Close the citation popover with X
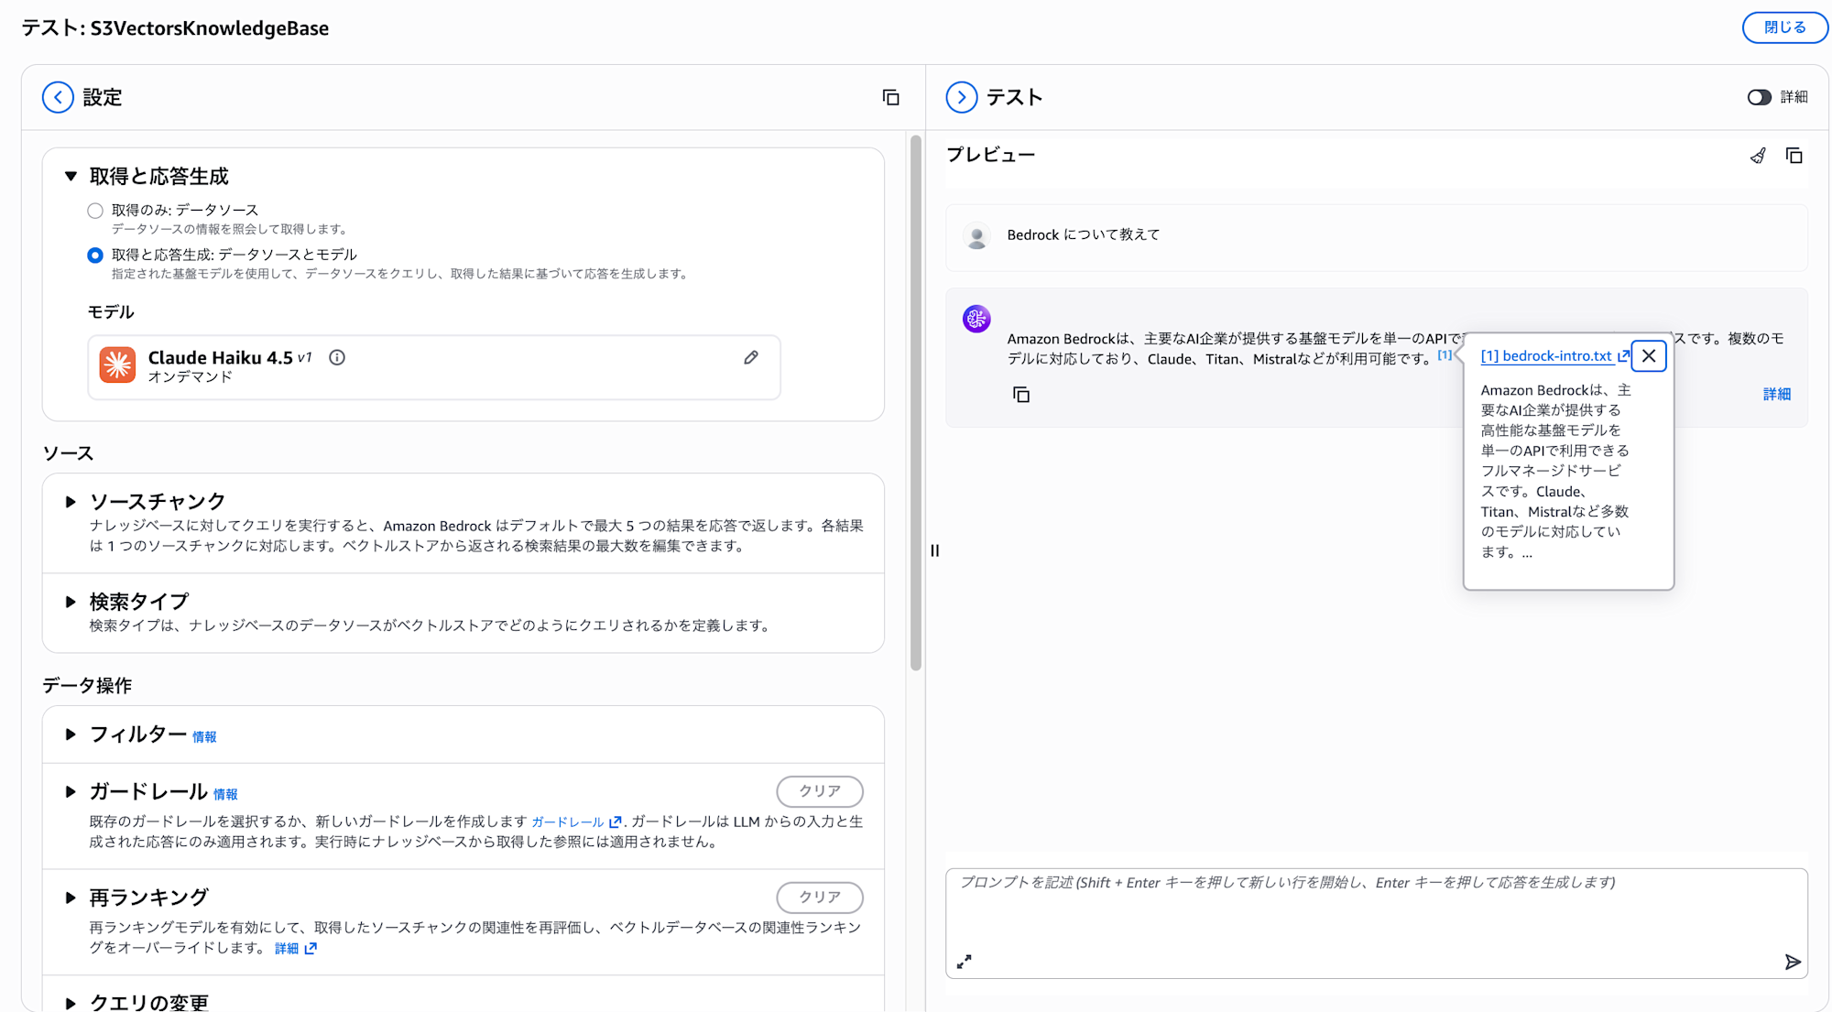 coord(1649,356)
